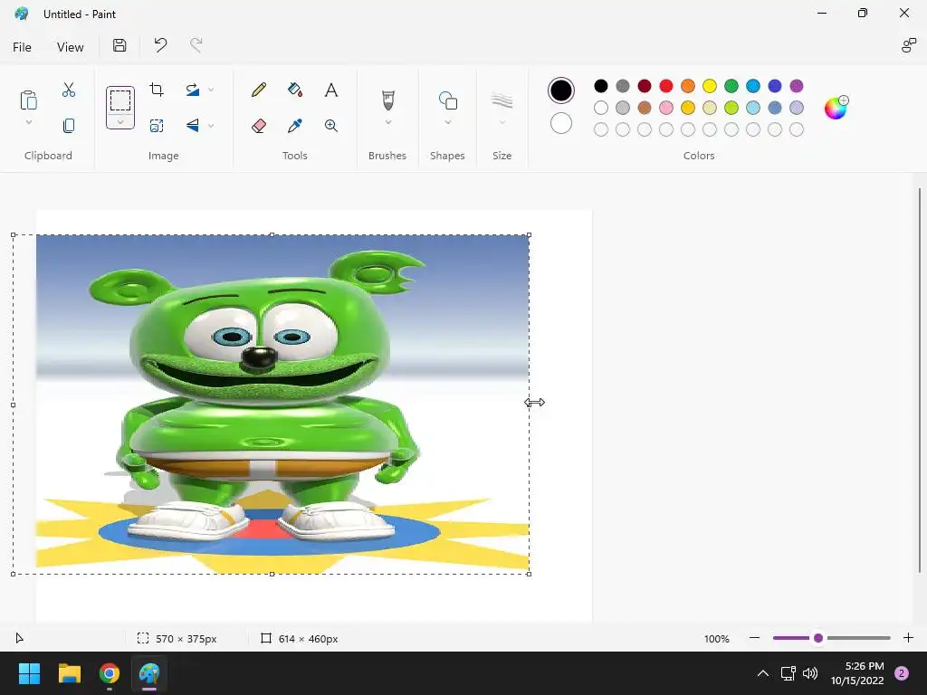Open the selection options dropdown
927x695 pixels.
click(x=120, y=122)
